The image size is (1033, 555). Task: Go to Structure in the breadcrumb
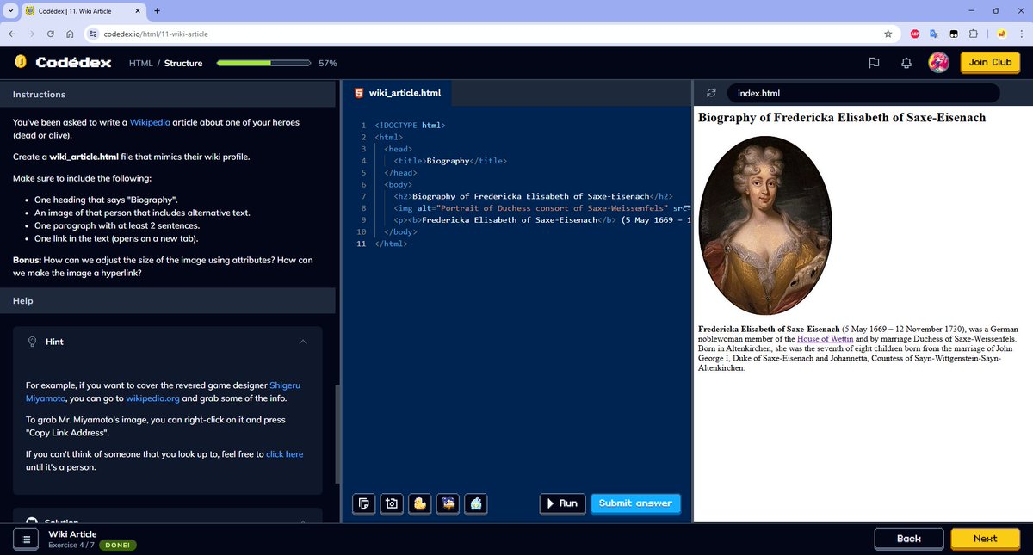coord(183,63)
